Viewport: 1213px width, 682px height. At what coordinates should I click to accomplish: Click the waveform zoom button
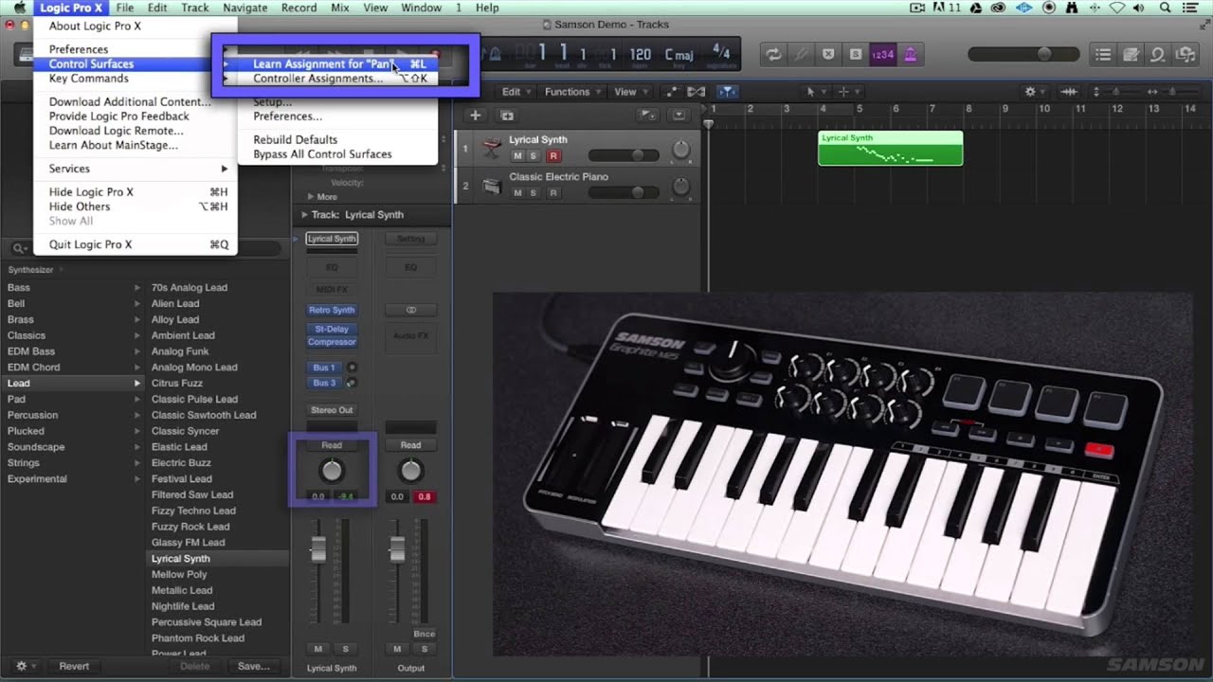(1069, 92)
